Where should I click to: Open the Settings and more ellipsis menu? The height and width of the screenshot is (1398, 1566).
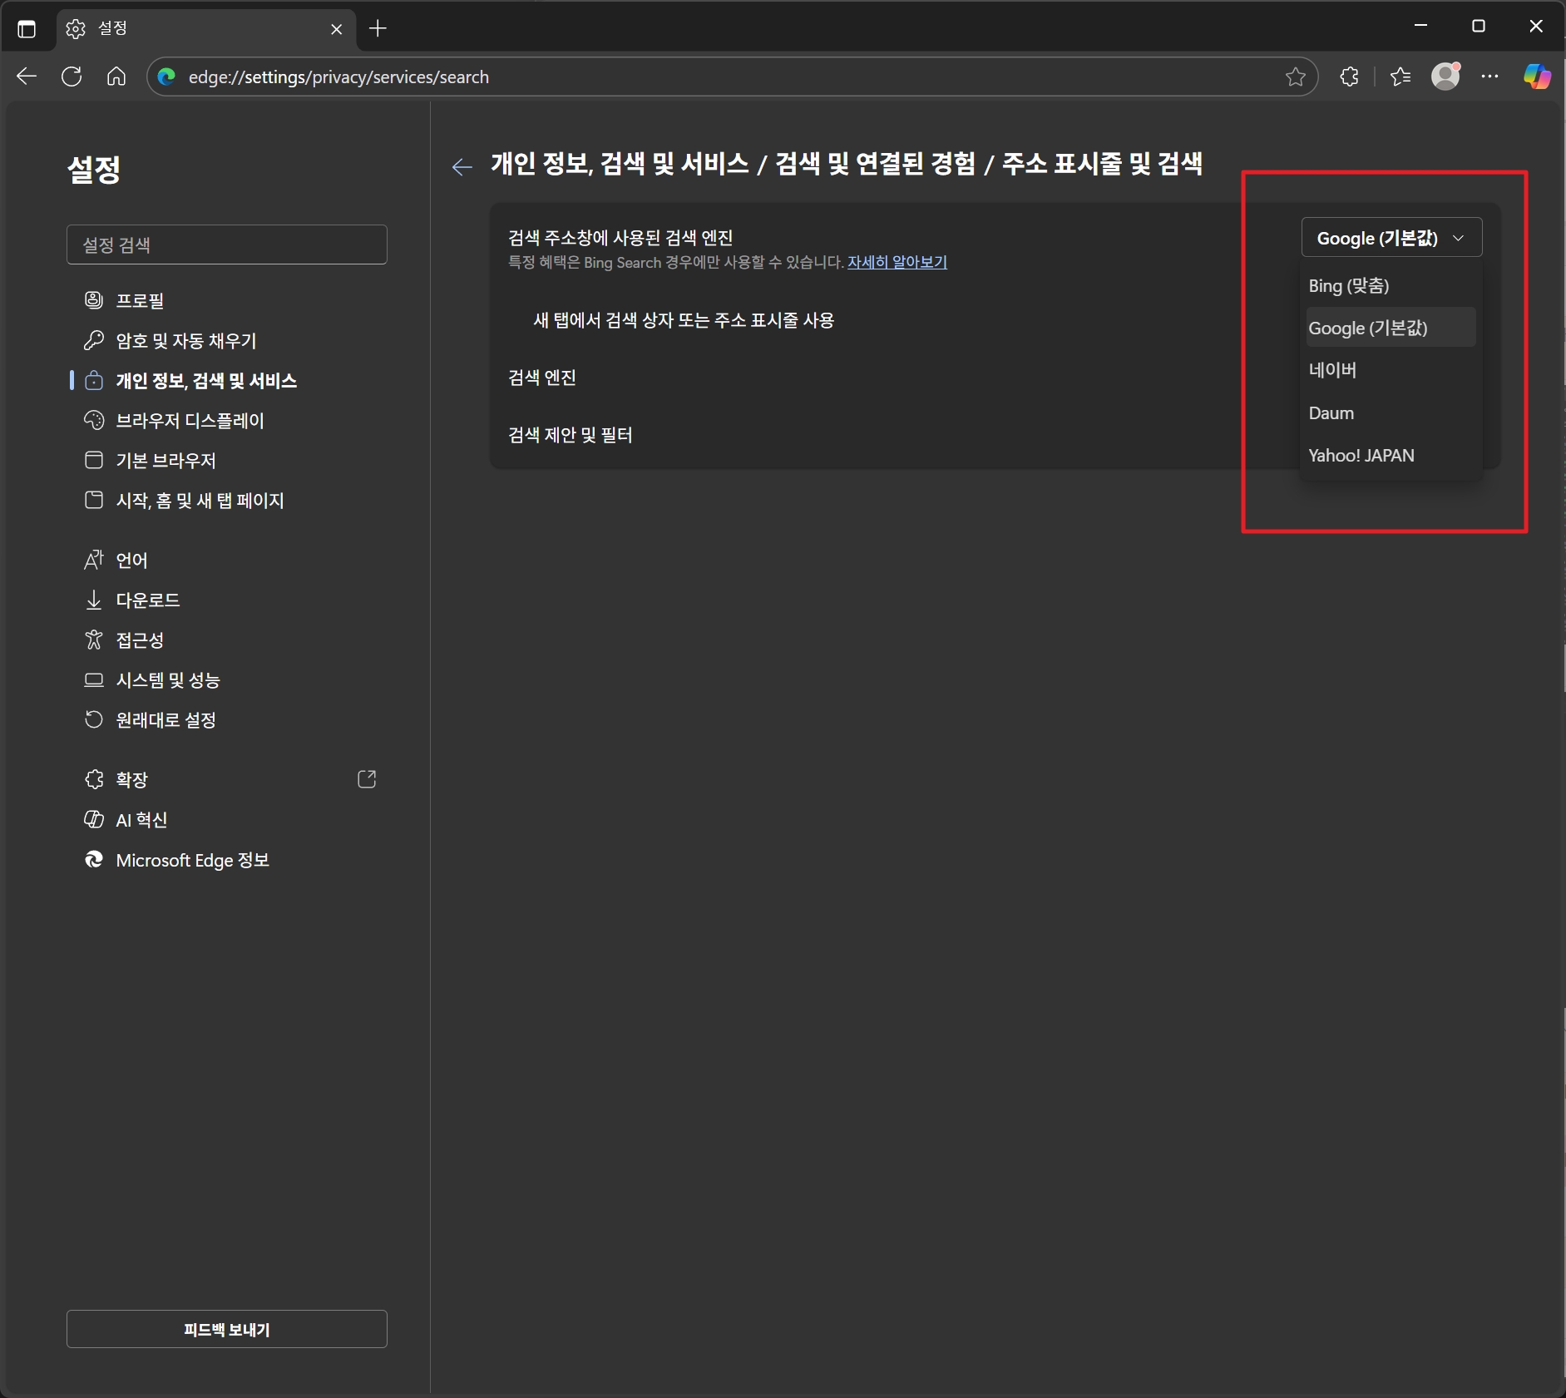(1489, 77)
